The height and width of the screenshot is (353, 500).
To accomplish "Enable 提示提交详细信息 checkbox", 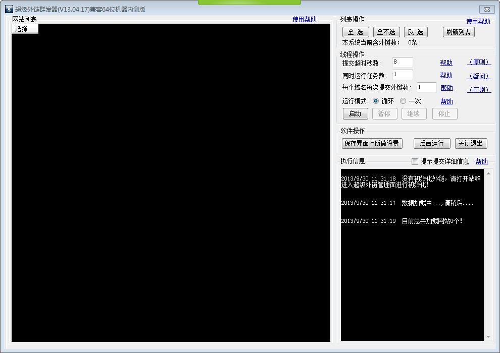I will pyautogui.click(x=415, y=162).
